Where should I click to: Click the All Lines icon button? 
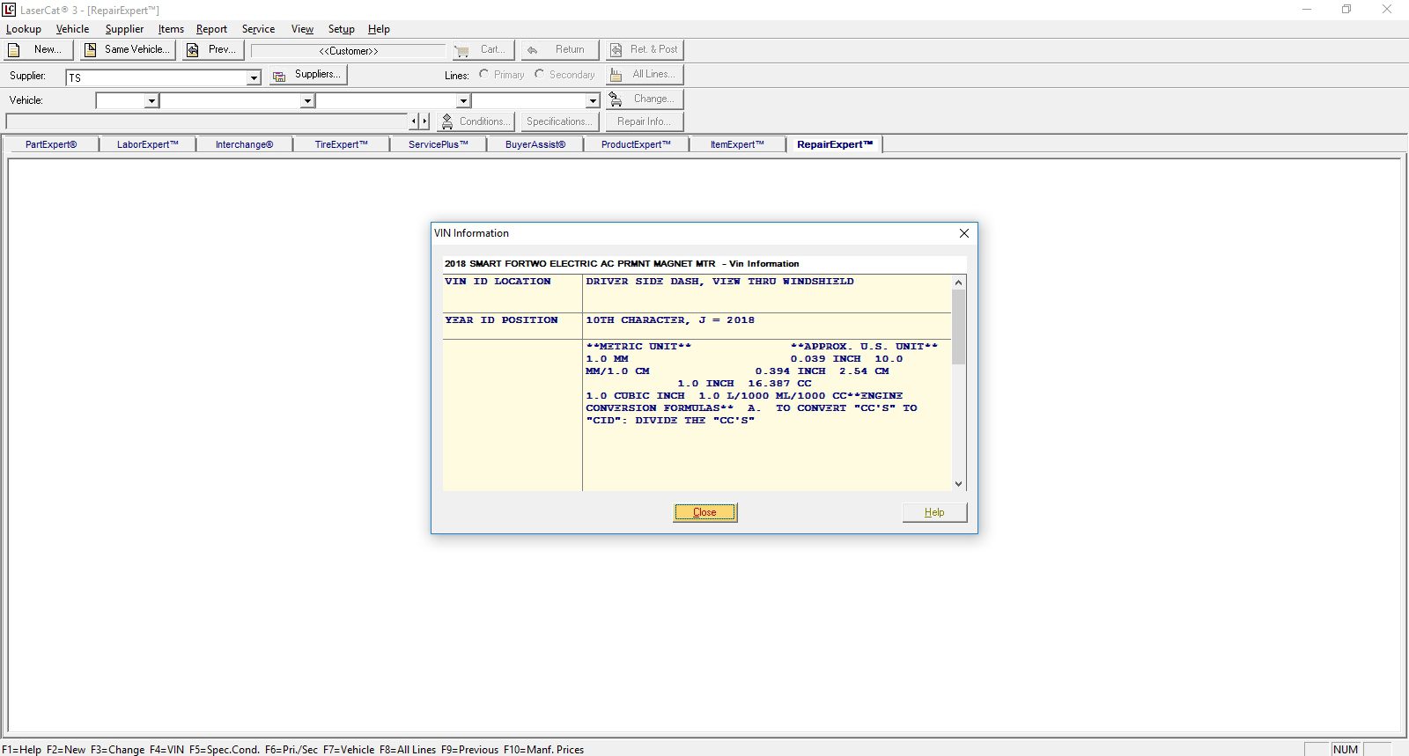click(x=616, y=75)
